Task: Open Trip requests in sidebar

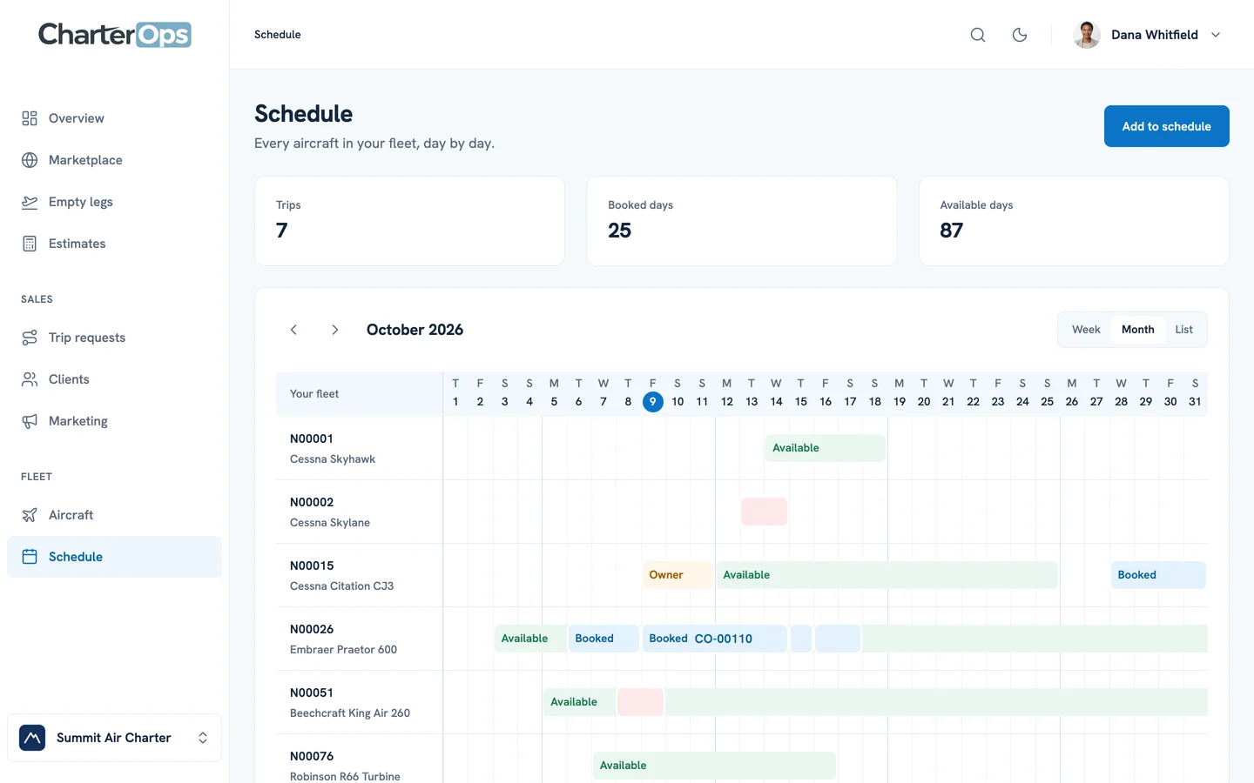Action: coord(114,338)
